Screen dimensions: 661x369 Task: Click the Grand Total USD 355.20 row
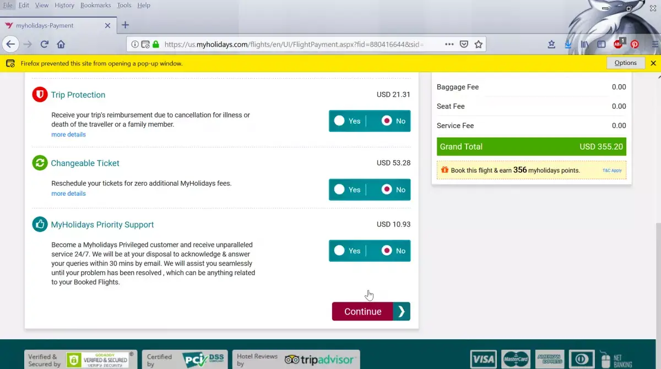coord(532,147)
